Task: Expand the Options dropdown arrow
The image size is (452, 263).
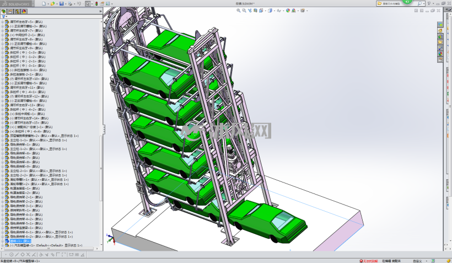Action: [x=112, y=4]
